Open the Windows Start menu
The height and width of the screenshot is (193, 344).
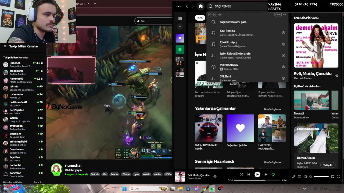click(x=124, y=189)
